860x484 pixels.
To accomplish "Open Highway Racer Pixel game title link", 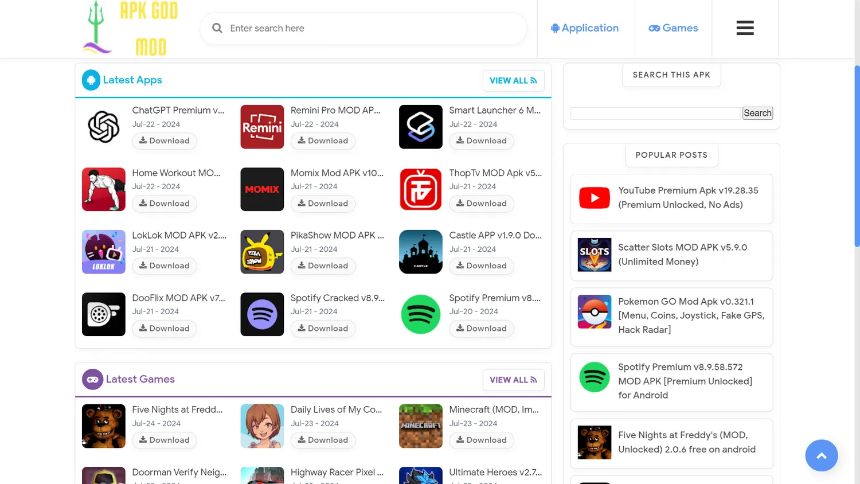I will coord(337,472).
